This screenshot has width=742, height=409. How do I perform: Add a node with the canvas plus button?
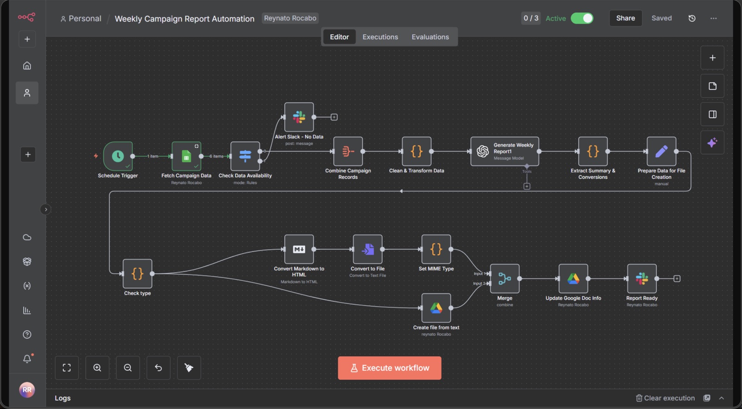click(712, 58)
